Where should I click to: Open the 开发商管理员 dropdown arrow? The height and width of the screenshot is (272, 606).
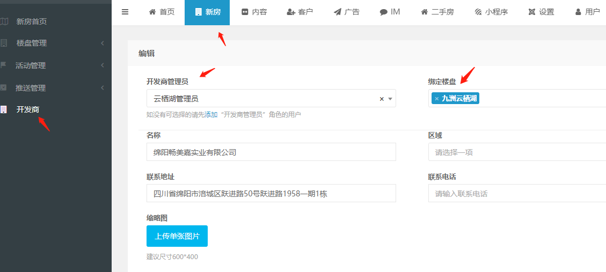pos(390,99)
